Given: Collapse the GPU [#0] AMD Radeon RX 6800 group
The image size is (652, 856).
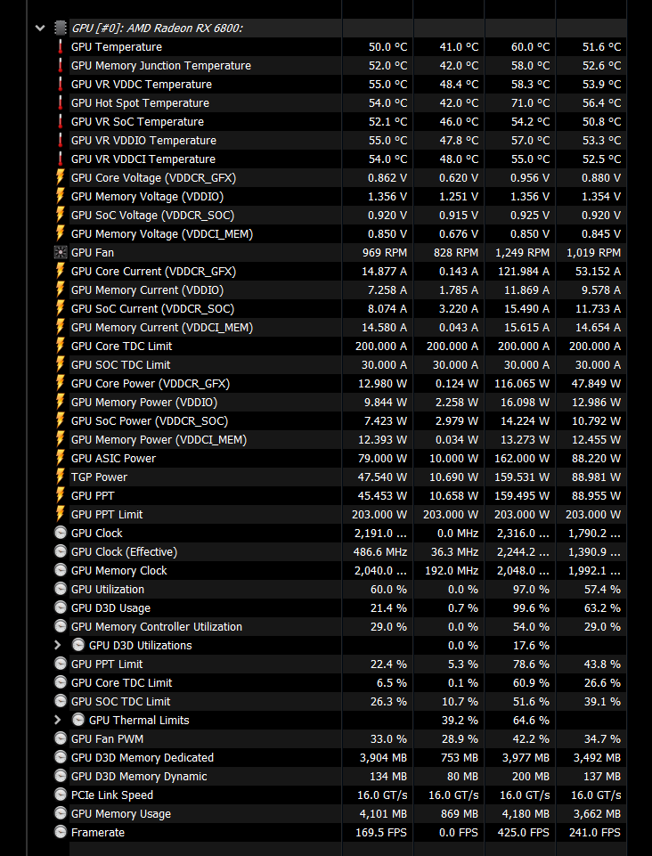Looking at the screenshot, I should (x=40, y=28).
